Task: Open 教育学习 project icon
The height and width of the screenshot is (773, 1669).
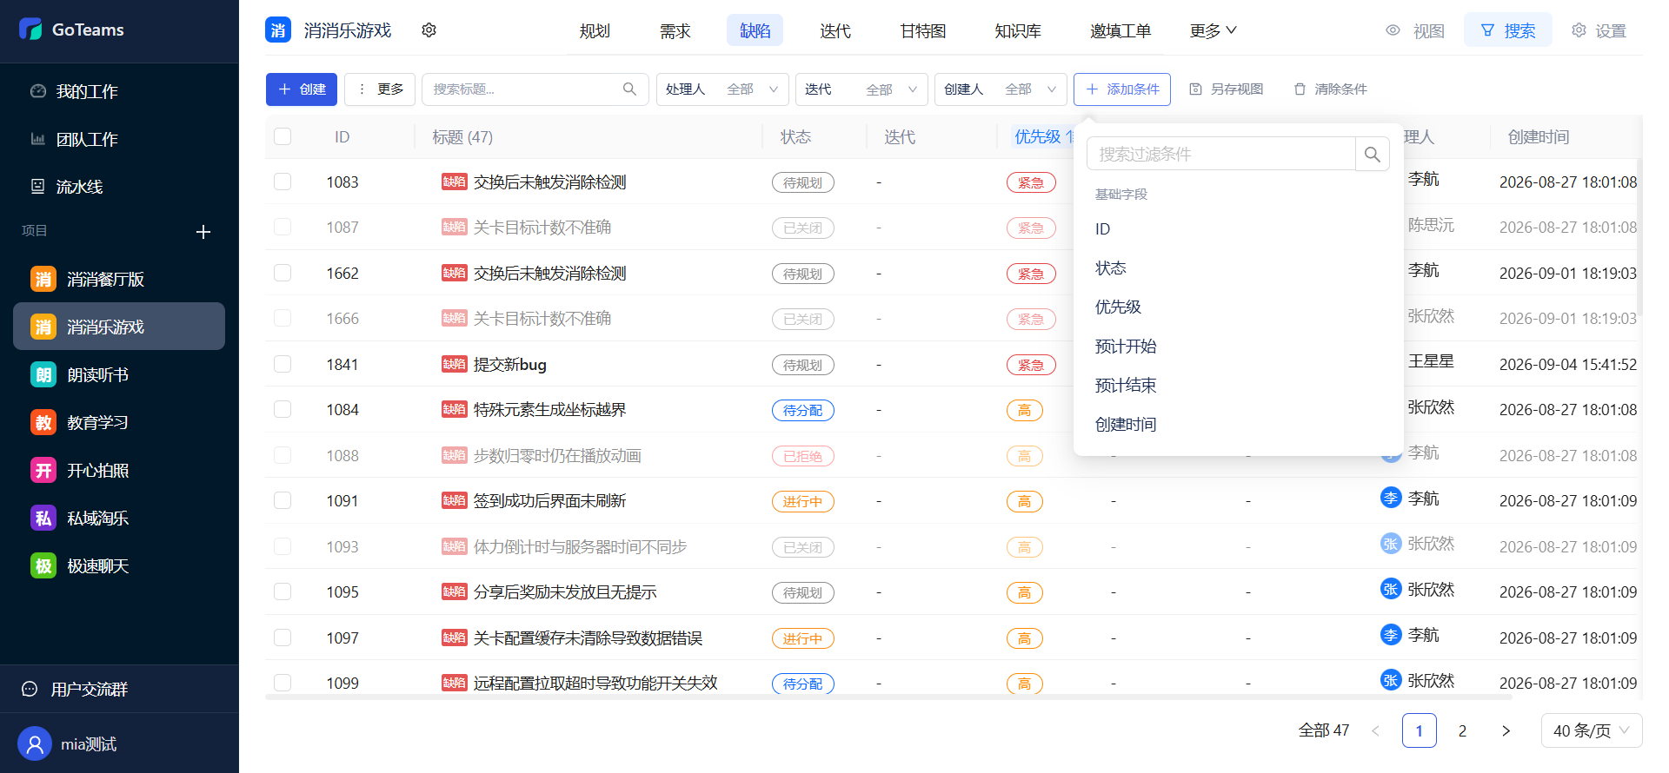Action: click(43, 422)
